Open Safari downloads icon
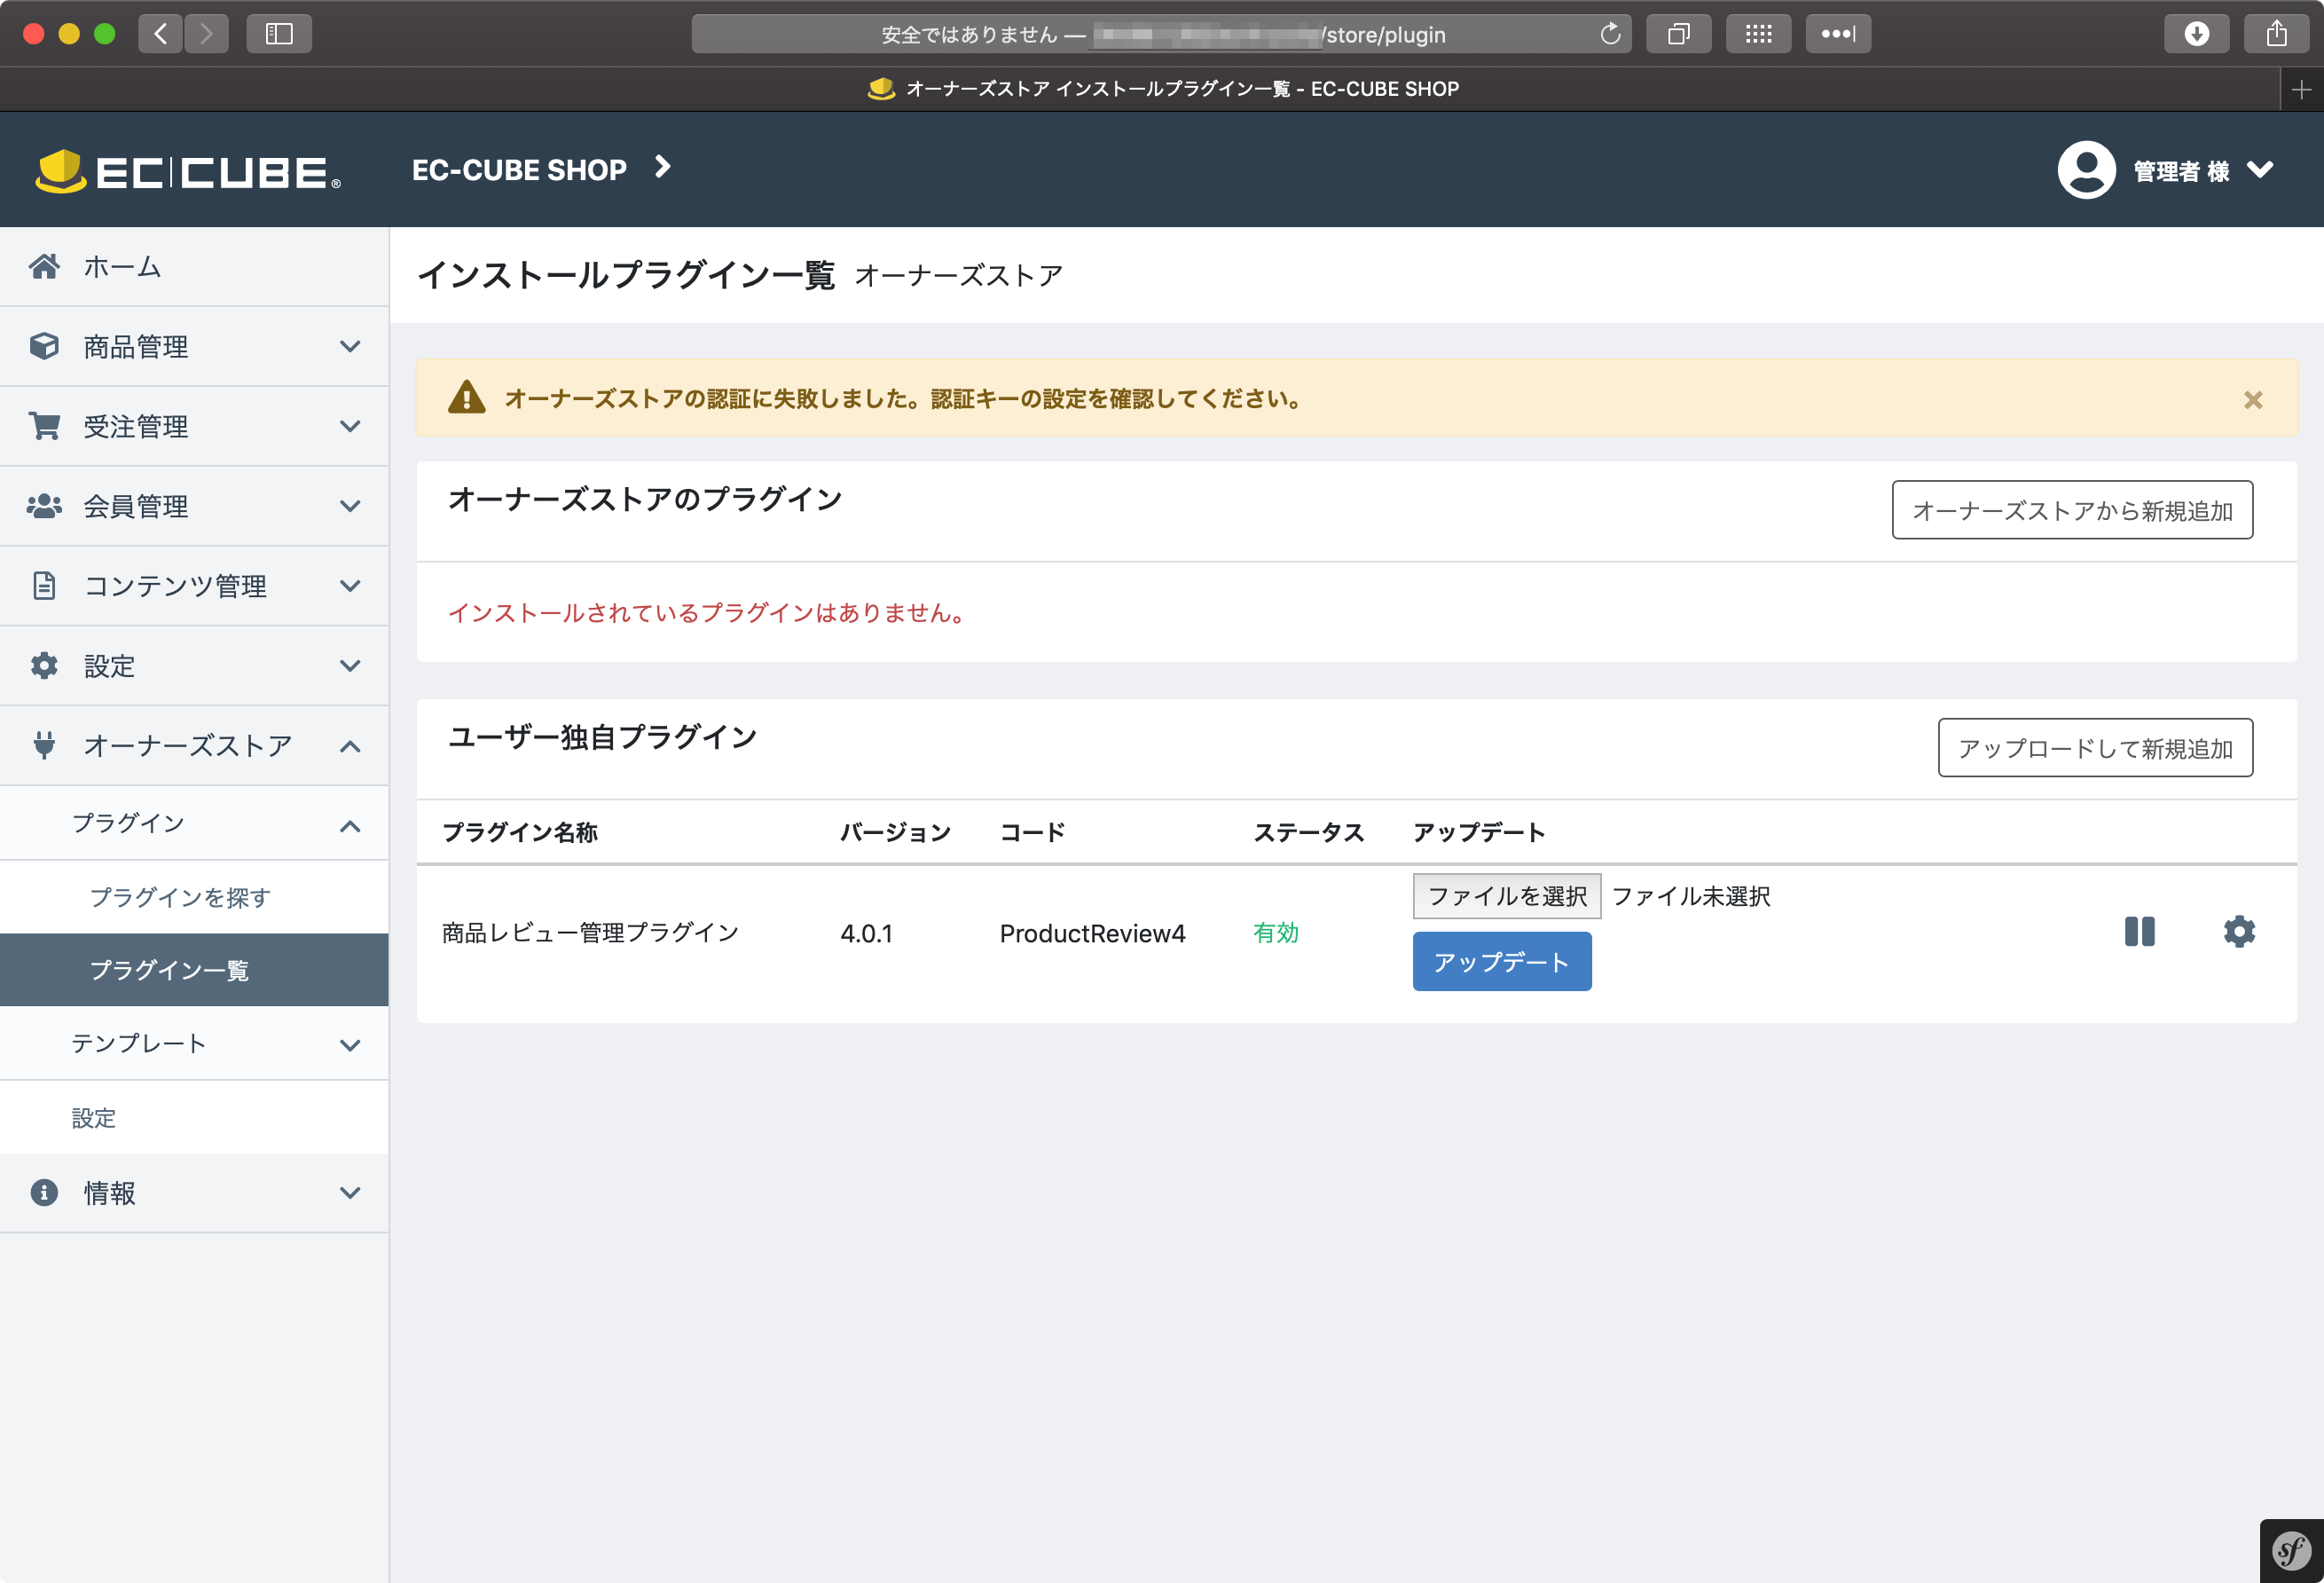This screenshot has width=2324, height=1583. pos(2196,34)
